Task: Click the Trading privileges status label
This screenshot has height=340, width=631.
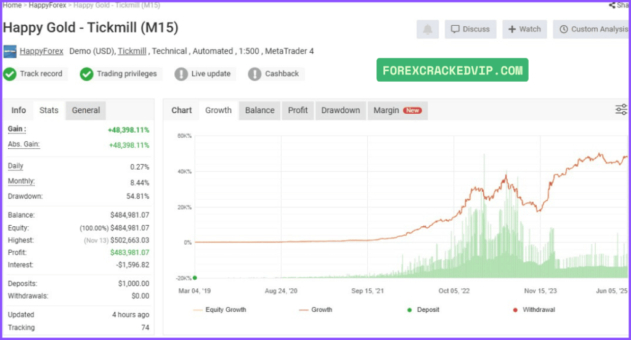Action: pyautogui.click(x=127, y=74)
